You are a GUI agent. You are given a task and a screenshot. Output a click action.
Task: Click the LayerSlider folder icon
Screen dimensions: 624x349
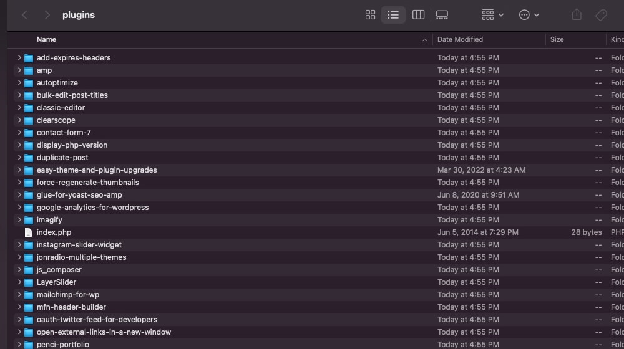[x=29, y=282]
